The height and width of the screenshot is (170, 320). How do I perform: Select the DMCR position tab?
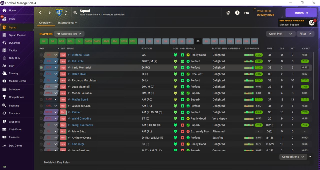coord(88,41)
